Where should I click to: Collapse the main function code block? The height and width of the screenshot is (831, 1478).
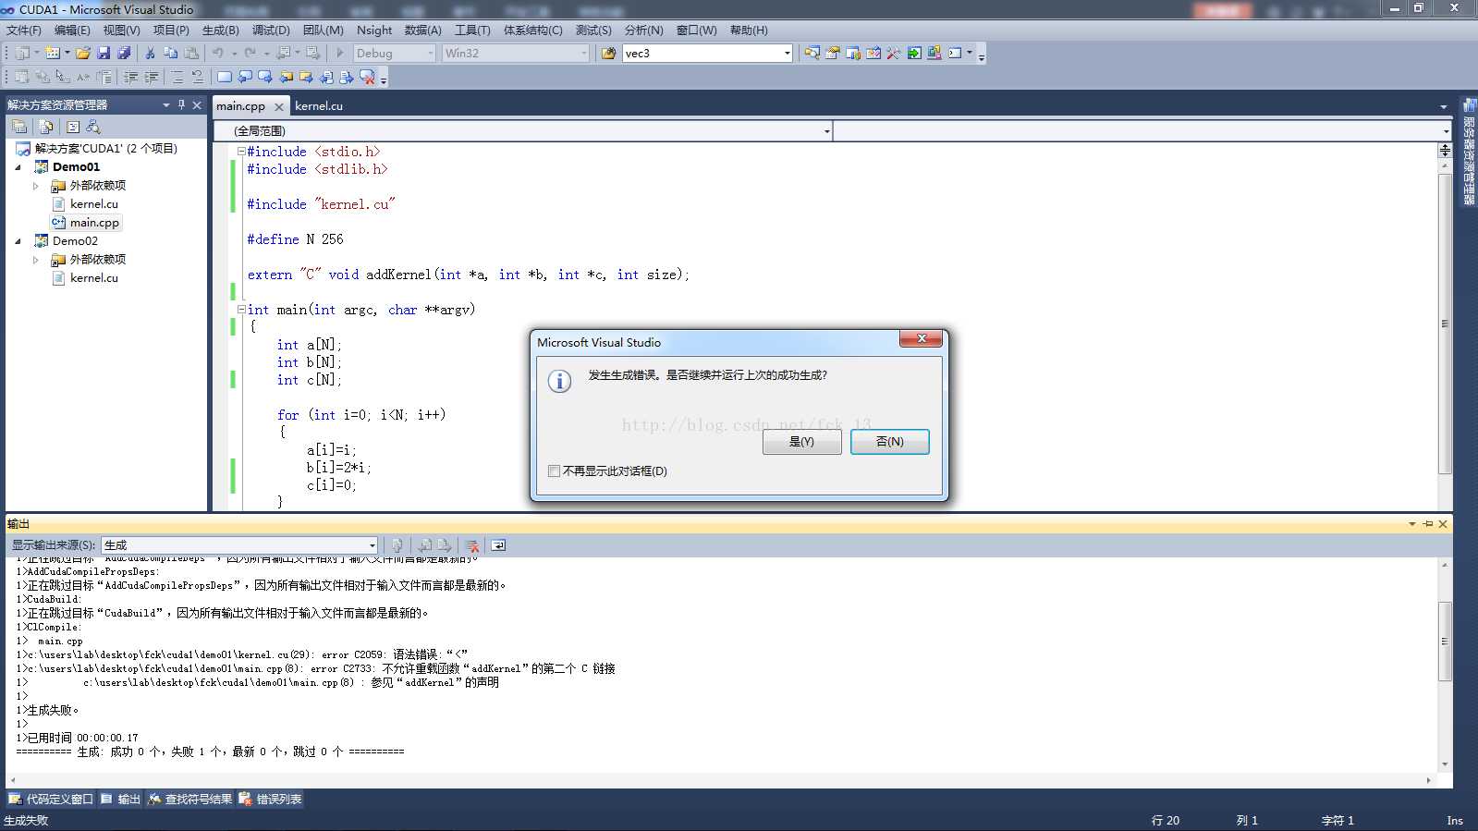(241, 310)
